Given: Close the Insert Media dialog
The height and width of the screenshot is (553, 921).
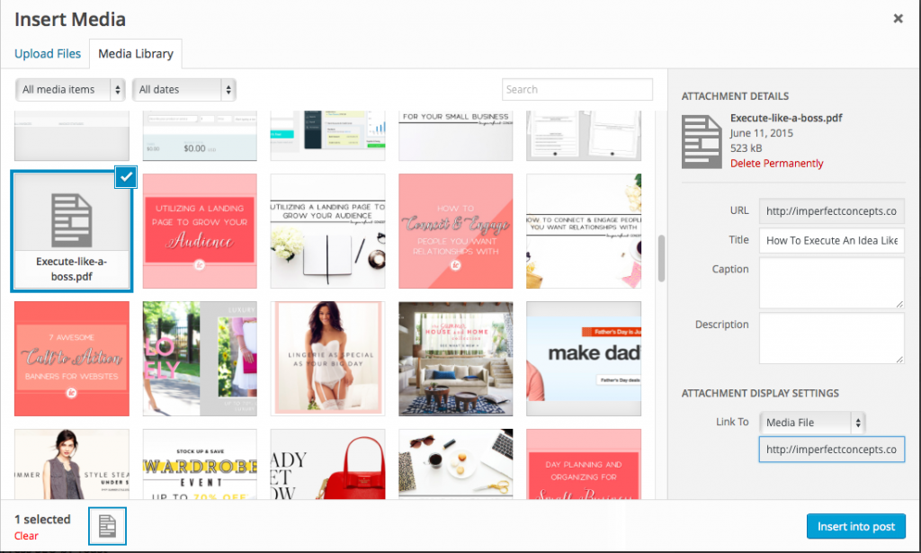Looking at the screenshot, I should click(898, 19).
